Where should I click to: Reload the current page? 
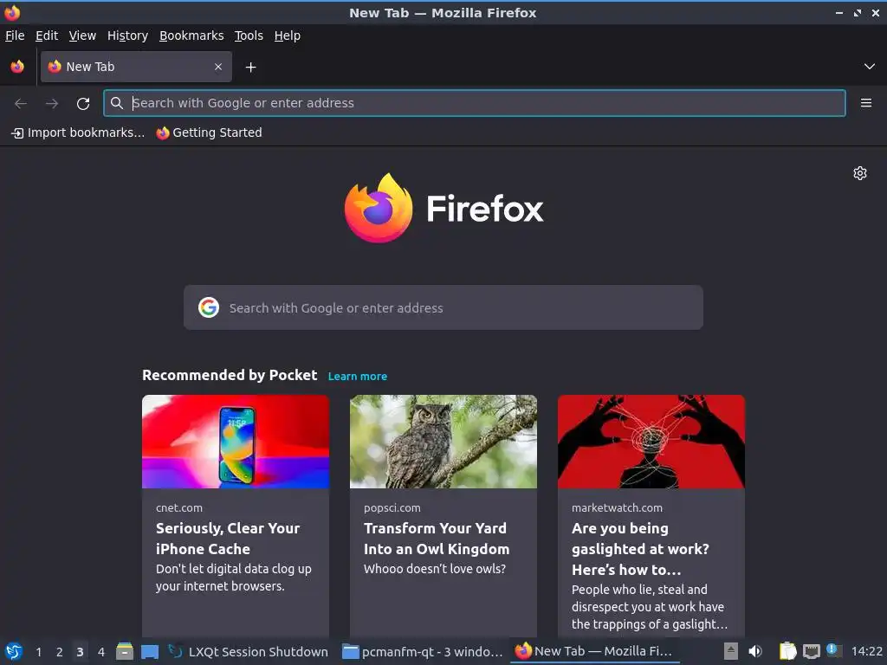point(83,103)
